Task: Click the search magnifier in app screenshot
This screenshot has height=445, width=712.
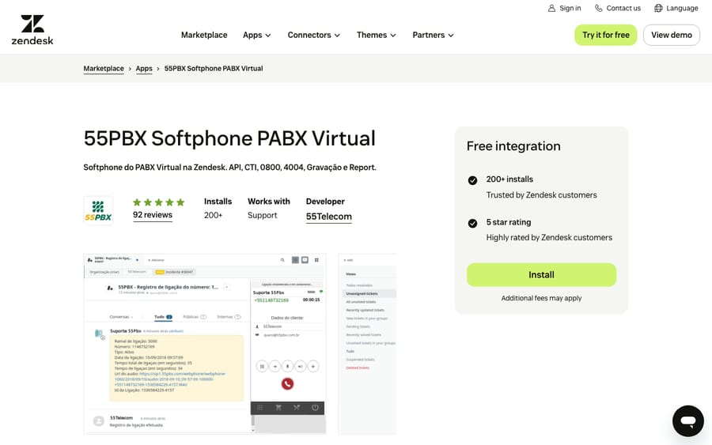Action: [282, 260]
